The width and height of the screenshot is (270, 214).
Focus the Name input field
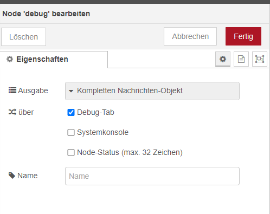pos(152,176)
